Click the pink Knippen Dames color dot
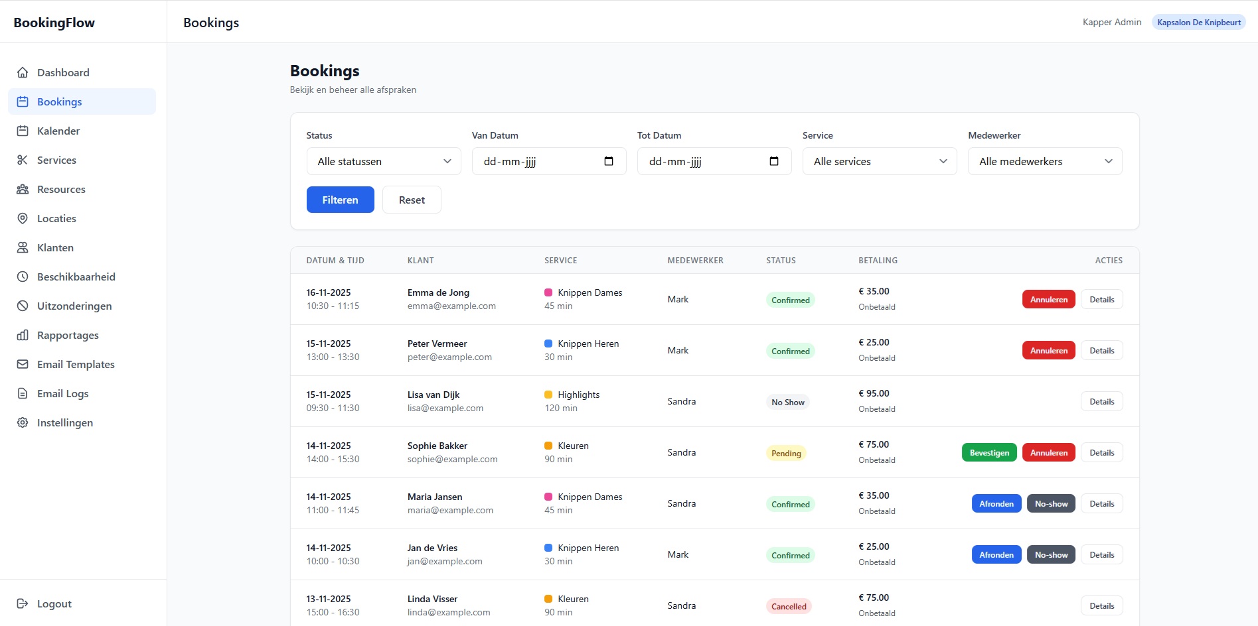The width and height of the screenshot is (1258, 626). coord(548,292)
